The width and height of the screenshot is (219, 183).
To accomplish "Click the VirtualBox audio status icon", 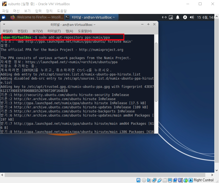I will pos(149,180).
